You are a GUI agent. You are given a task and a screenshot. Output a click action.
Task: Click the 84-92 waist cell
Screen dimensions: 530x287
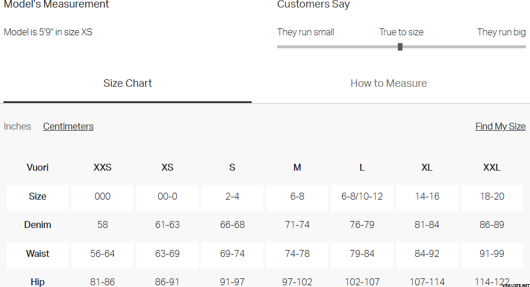[x=427, y=253]
